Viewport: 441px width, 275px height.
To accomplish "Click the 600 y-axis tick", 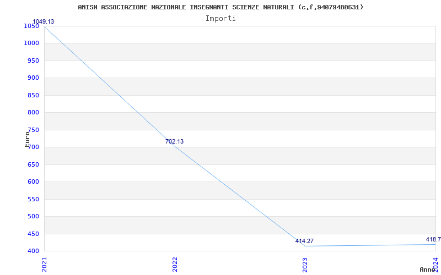I will 33,182.
